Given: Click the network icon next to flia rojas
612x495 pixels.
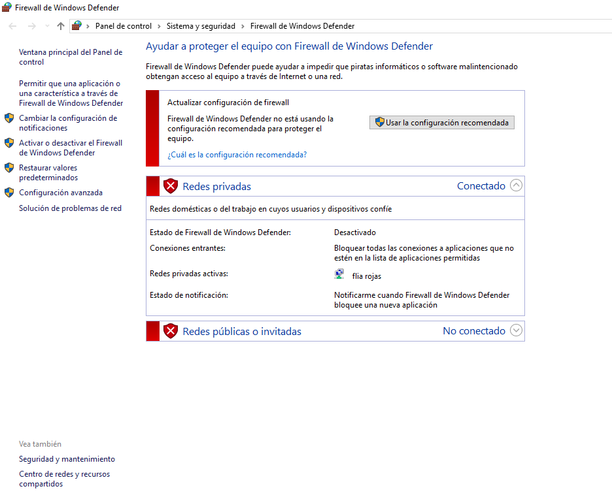Looking at the screenshot, I should pyautogui.click(x=339, y=273).
